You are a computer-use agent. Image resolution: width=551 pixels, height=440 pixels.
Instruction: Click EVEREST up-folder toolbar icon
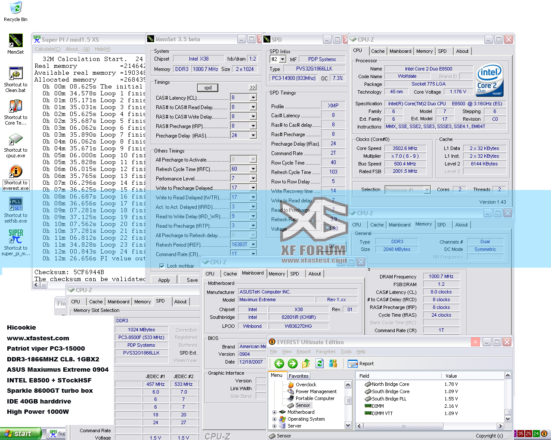point(306,364)
